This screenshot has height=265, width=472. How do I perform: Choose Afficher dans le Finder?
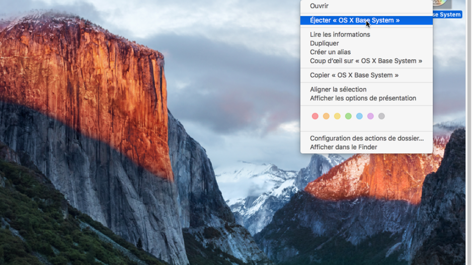(366, 147)
